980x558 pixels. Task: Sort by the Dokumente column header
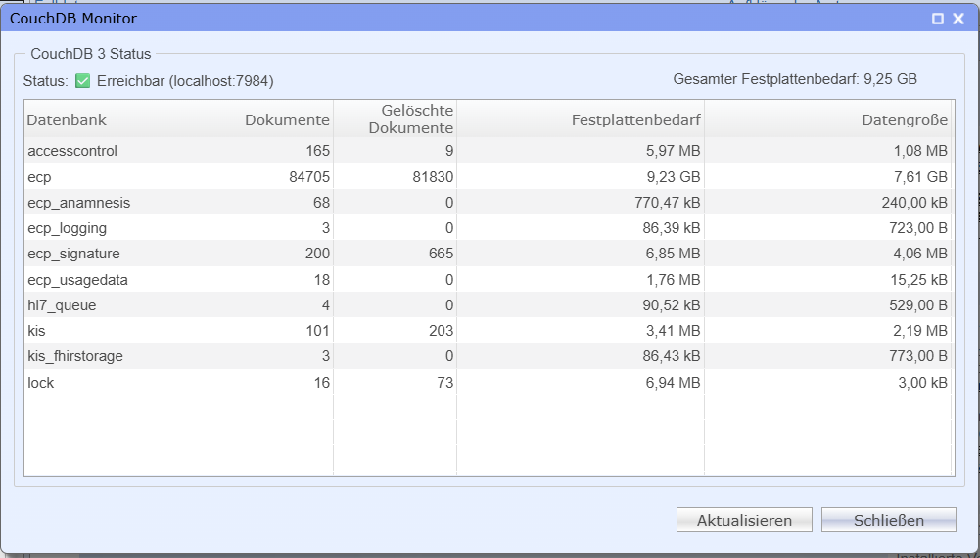click(x=272, y=118)
